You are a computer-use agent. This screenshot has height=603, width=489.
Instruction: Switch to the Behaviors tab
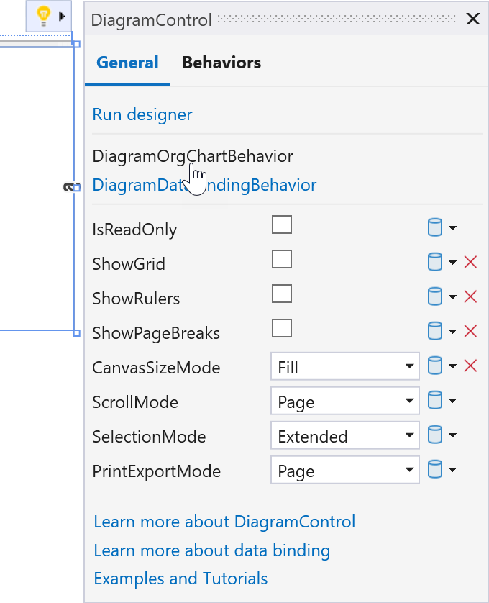click(221, 63)
